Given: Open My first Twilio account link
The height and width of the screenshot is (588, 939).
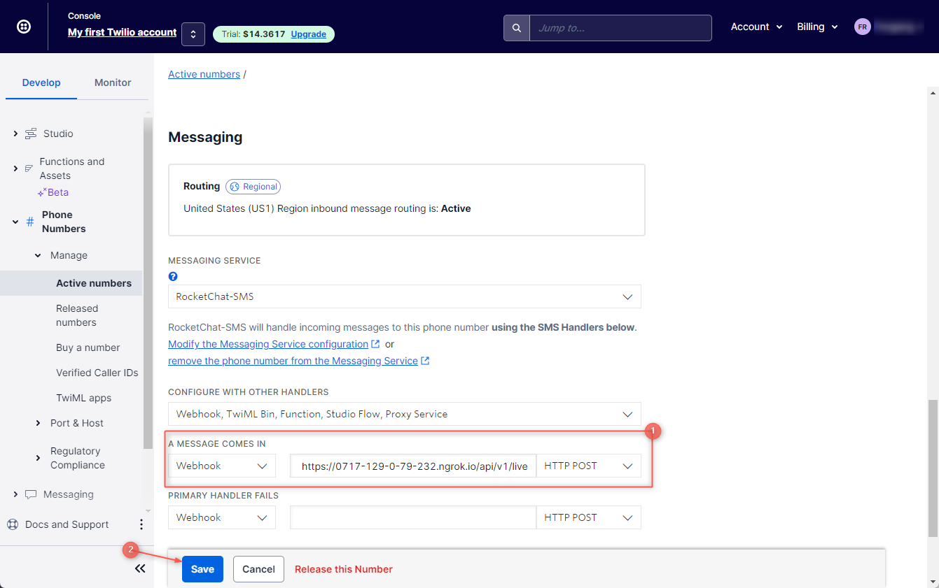Looking at the screenshot, I should 122,32.
